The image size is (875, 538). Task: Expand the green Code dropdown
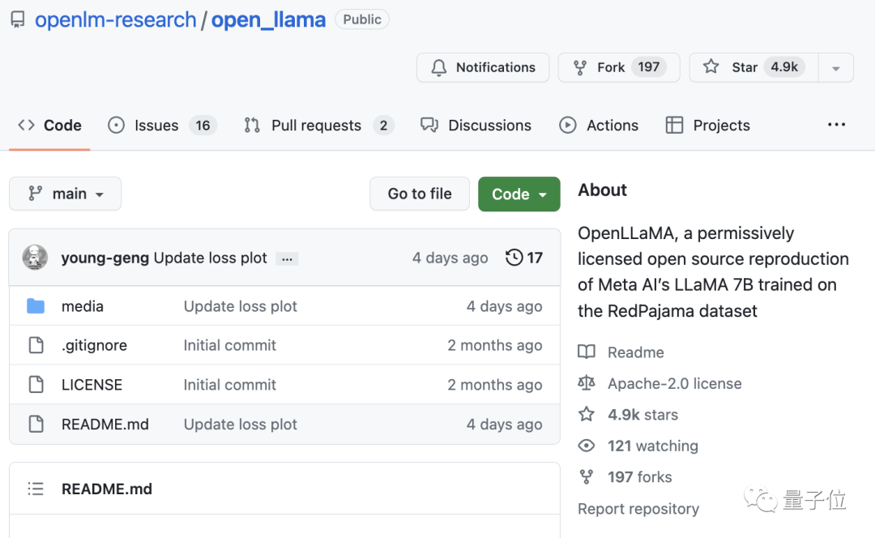click(519, 194)
